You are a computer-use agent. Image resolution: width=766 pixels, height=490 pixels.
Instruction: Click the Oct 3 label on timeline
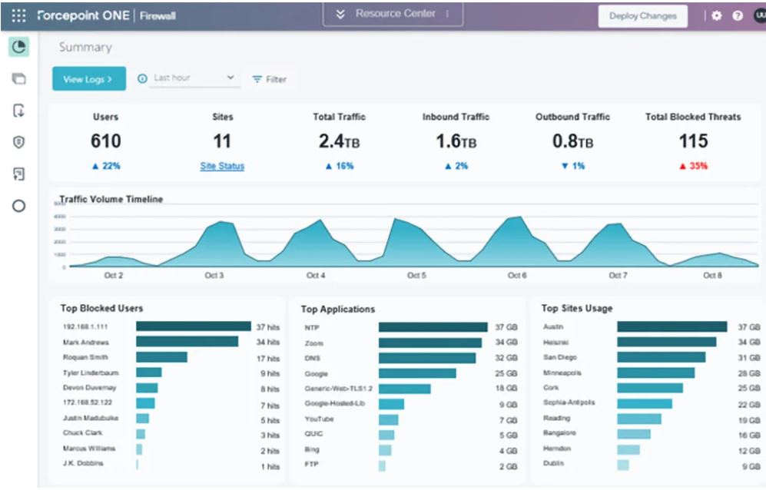tap(214, 276)
